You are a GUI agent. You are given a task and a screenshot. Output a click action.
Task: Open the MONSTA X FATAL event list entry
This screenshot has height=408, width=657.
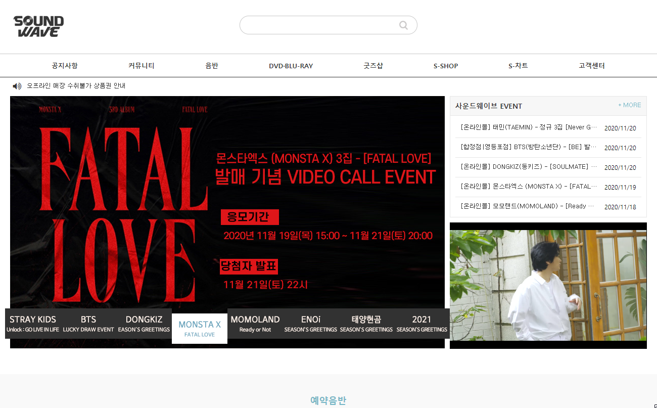[x=529, y=187]
